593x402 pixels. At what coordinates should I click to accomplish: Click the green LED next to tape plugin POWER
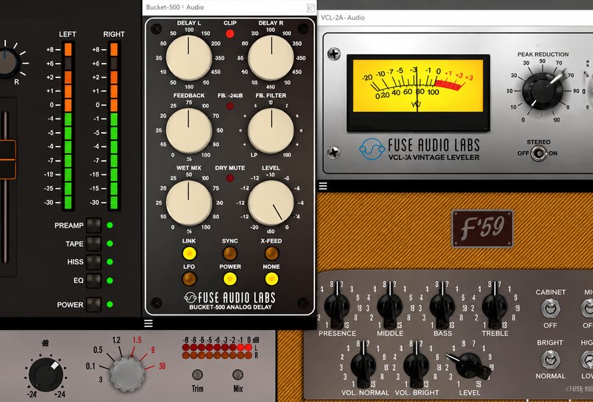[110, 304]
